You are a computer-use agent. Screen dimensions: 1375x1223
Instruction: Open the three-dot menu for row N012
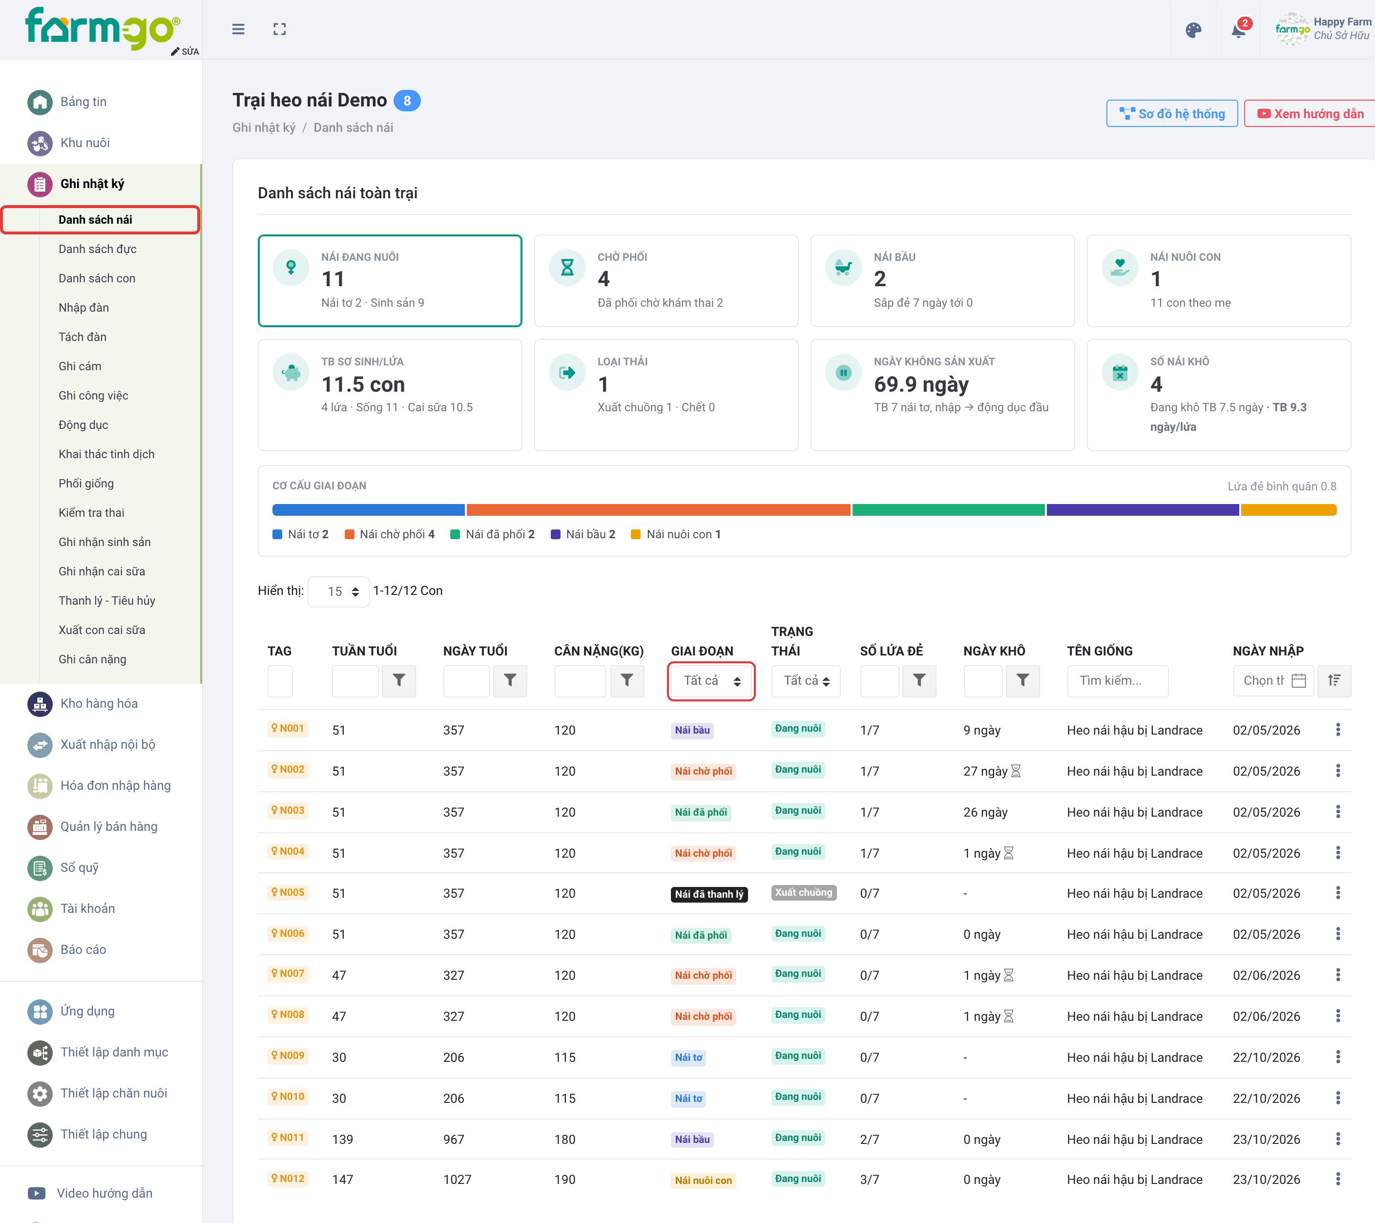click(1337, 1179)
